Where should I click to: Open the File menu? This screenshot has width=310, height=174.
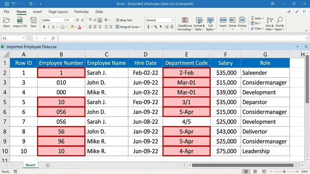tap(7, 12)
